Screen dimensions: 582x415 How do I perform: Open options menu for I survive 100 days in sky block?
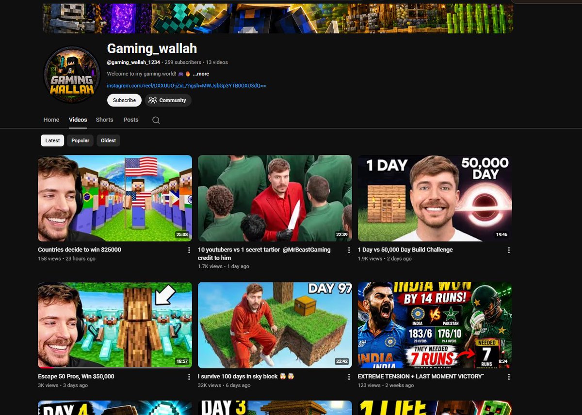pos(349,377)
